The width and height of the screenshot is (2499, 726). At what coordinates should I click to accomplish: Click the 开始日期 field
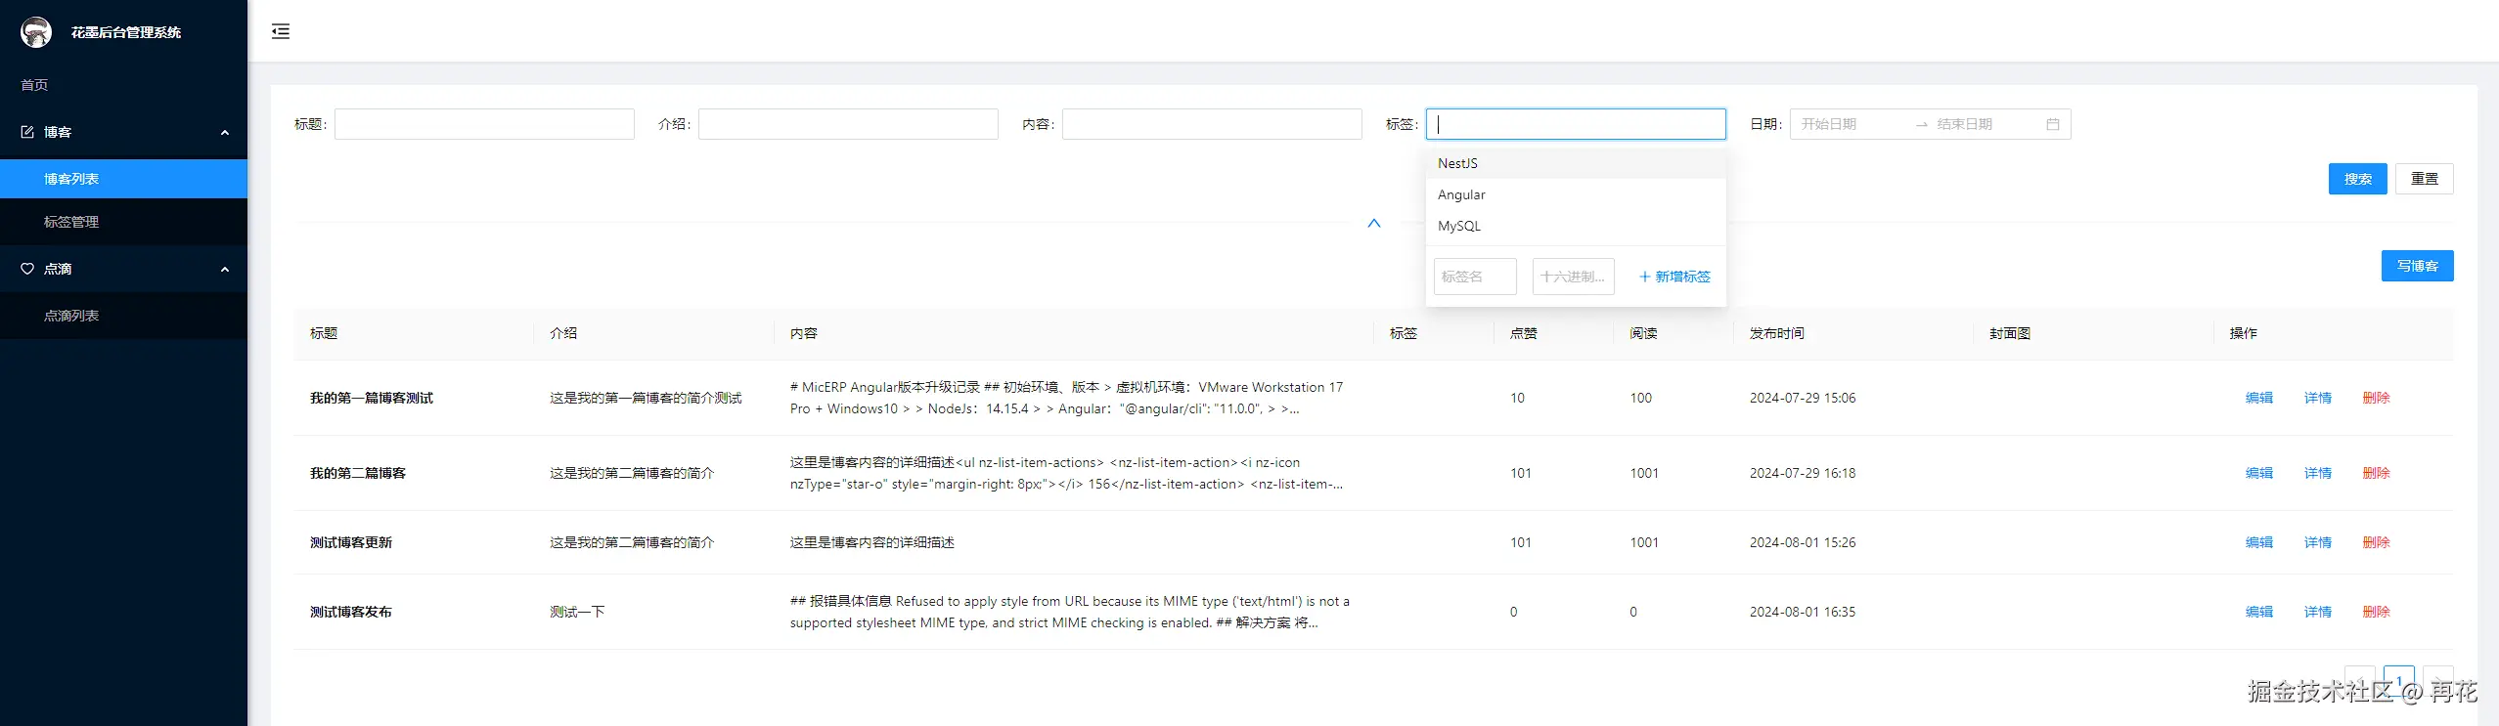click(x=1852, y=124)
